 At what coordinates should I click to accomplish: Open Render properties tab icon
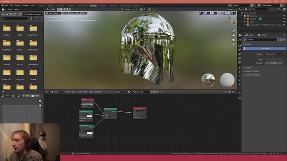click(x=239, y=45)
